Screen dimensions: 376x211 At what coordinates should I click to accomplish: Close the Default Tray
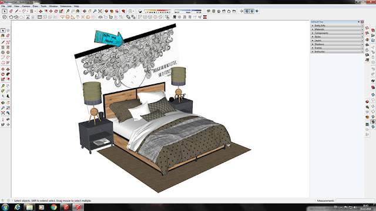[x=362, y=22]
